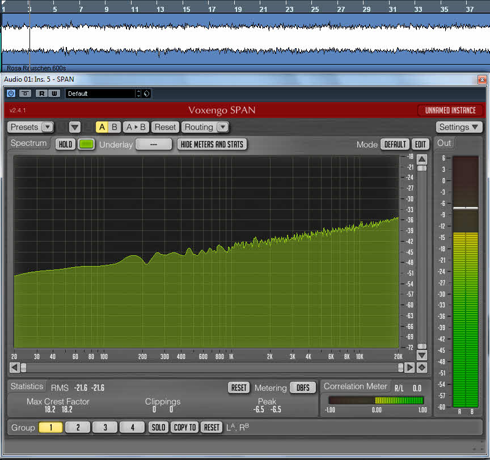Click bar 29 on the timeline ruler
490x460 pixels.
[366, 9]
